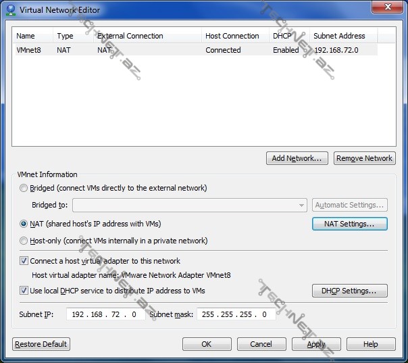Choose the Host-only private network option
The image size is (408, 363).
click(24, 241)
